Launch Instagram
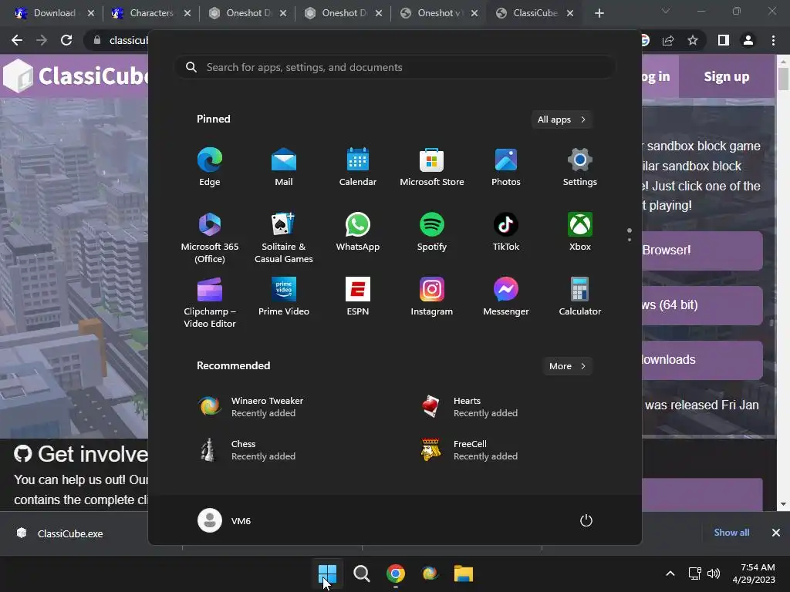790x592 pixels. [432, 298]
